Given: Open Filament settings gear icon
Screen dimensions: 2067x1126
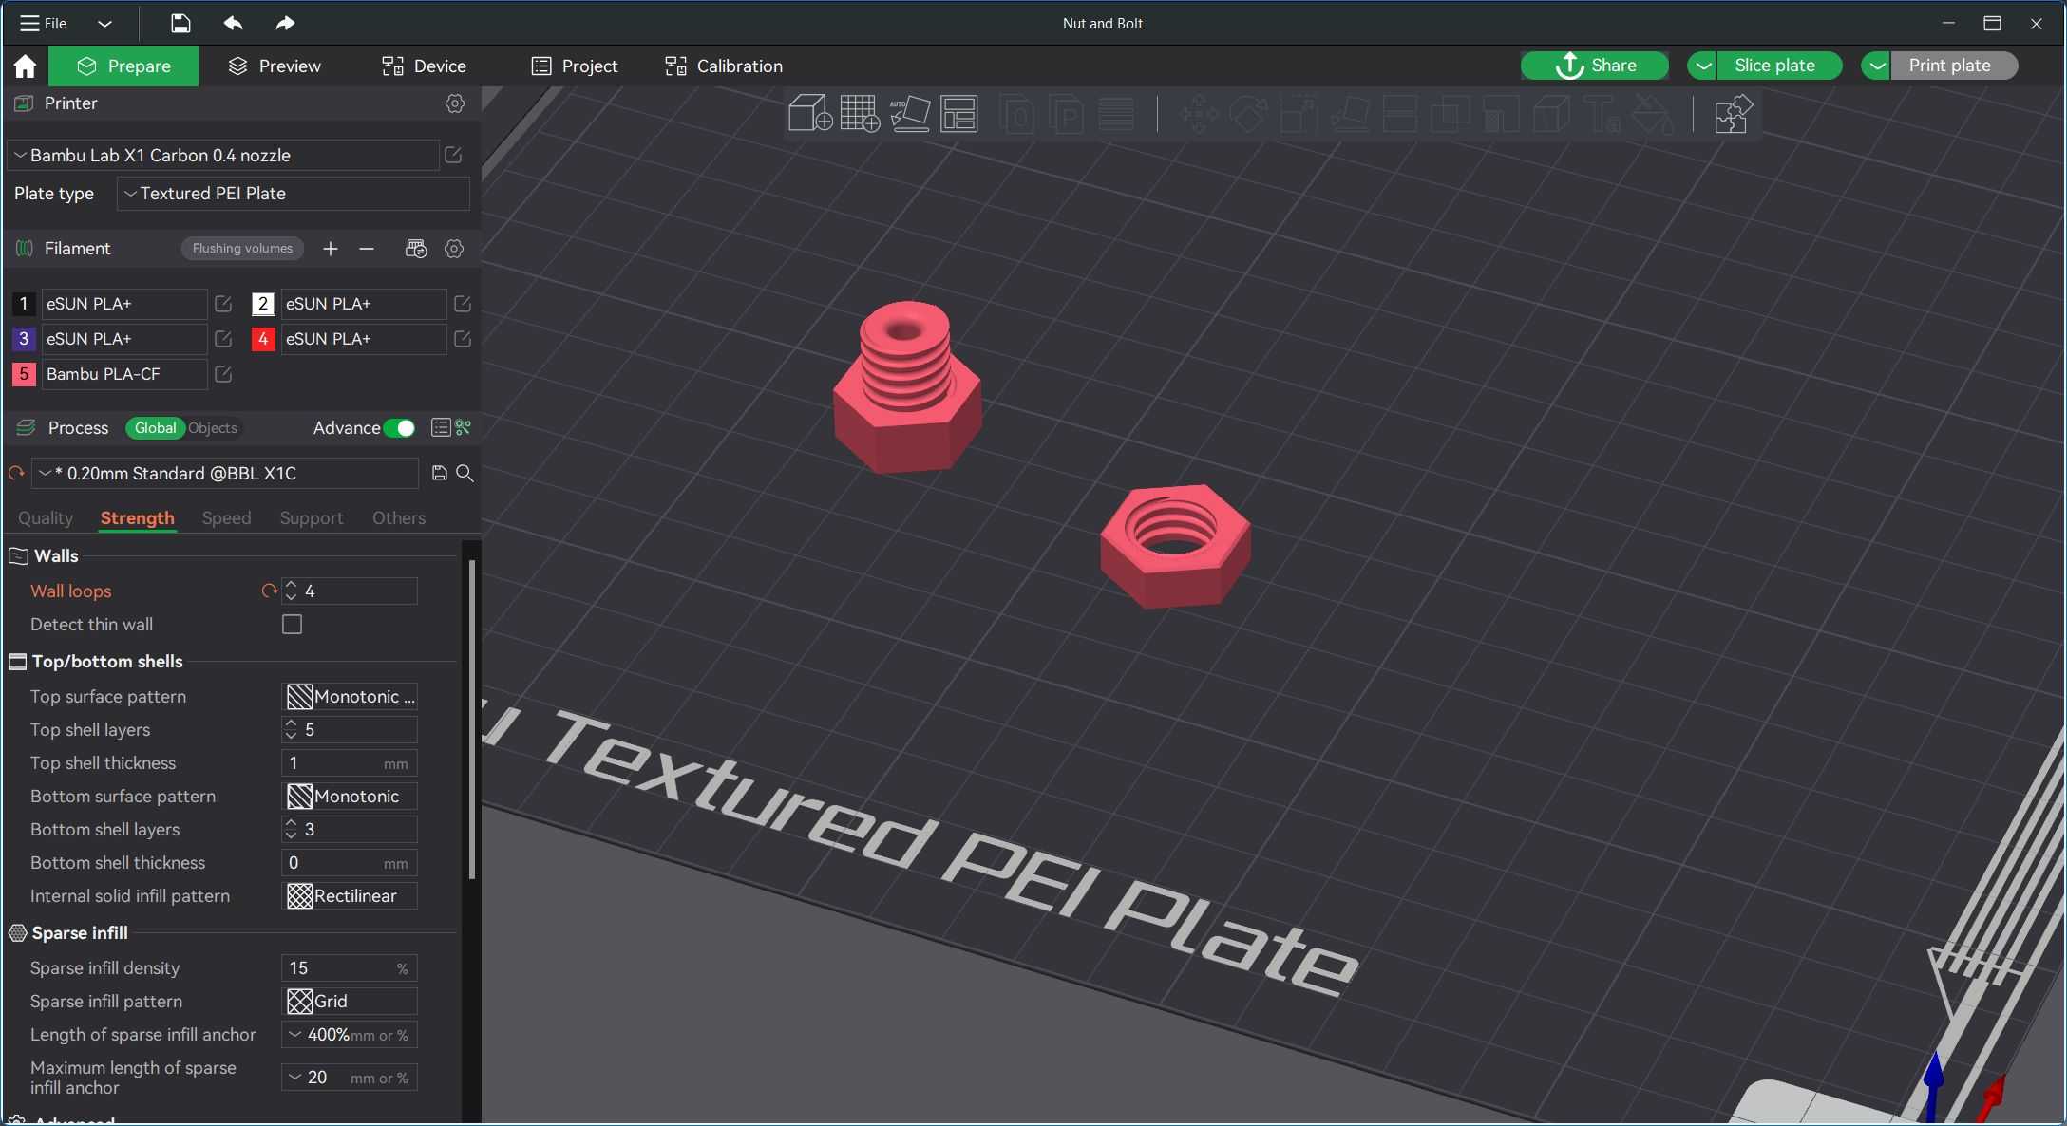Looking at the screenshot, I should click(454, 249).
